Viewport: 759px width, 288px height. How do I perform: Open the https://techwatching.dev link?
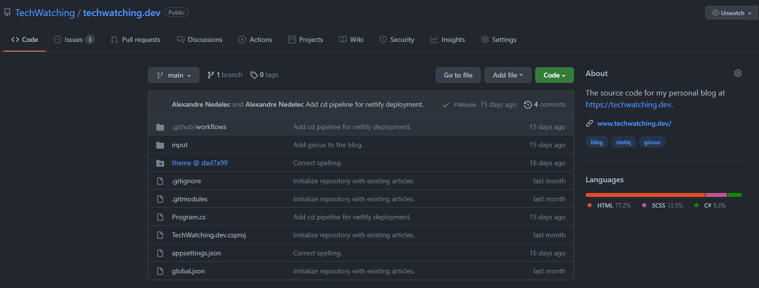(628, 104)
